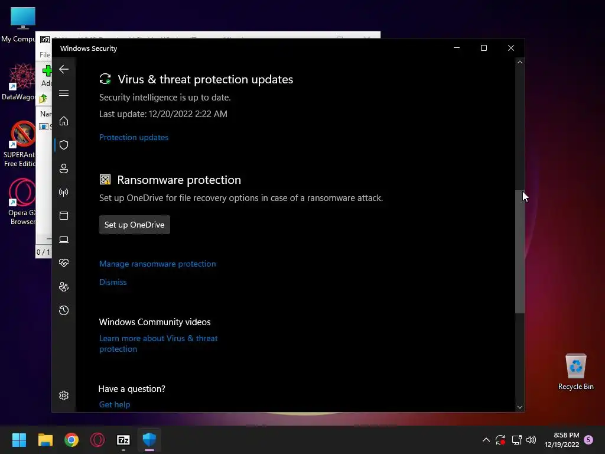
Task: Click the Set up OneDrive button
Action: [x=134, y=225]
